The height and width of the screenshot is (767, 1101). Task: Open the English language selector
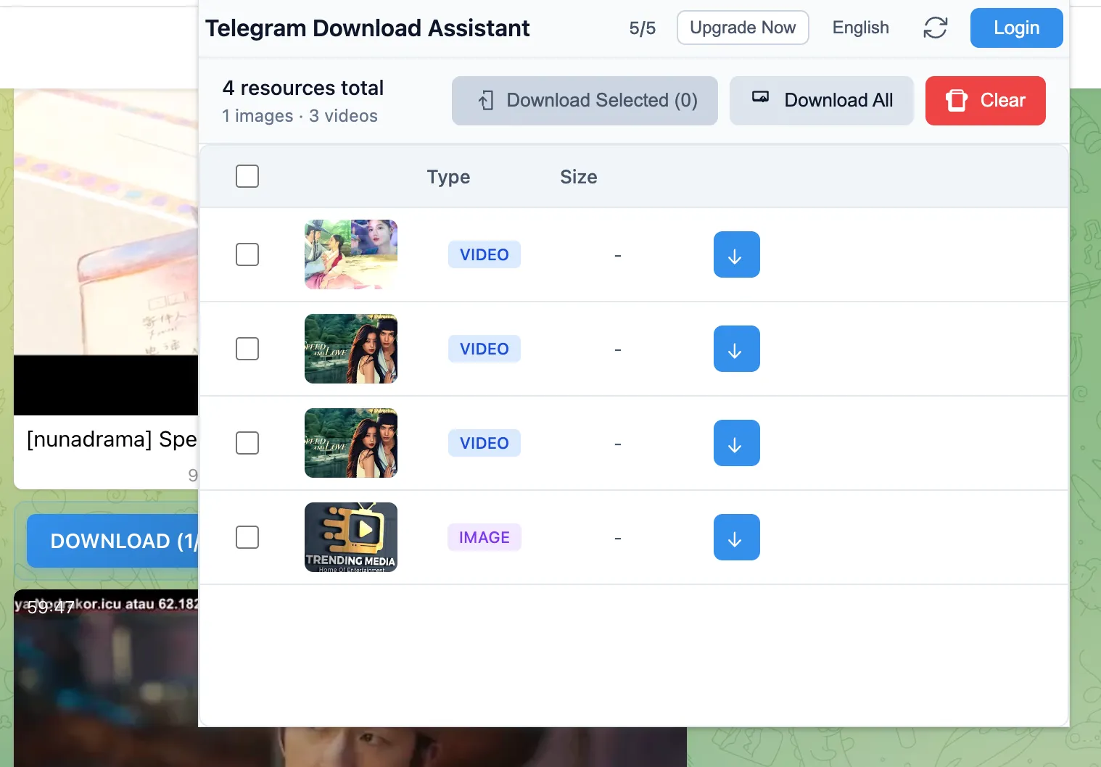[x=860, y=28]
